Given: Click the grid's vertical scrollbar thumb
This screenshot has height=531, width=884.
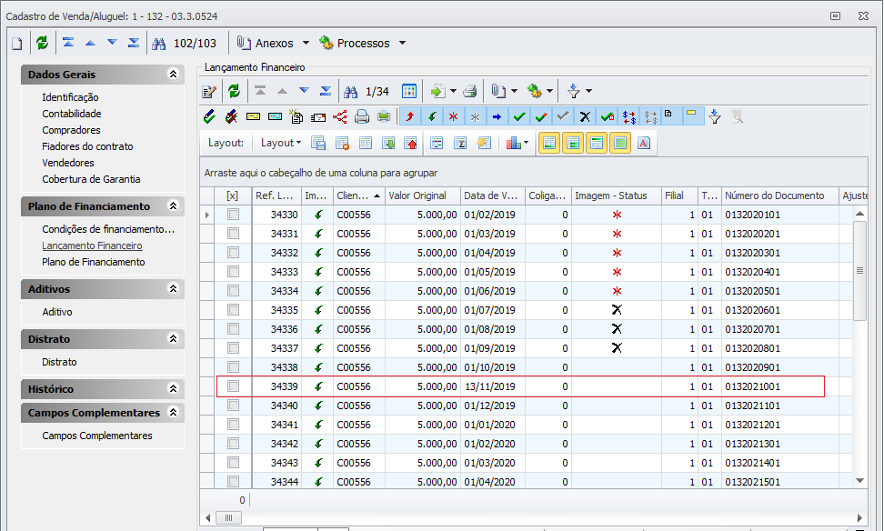Looking at the screenshot, I should point(859,271).
